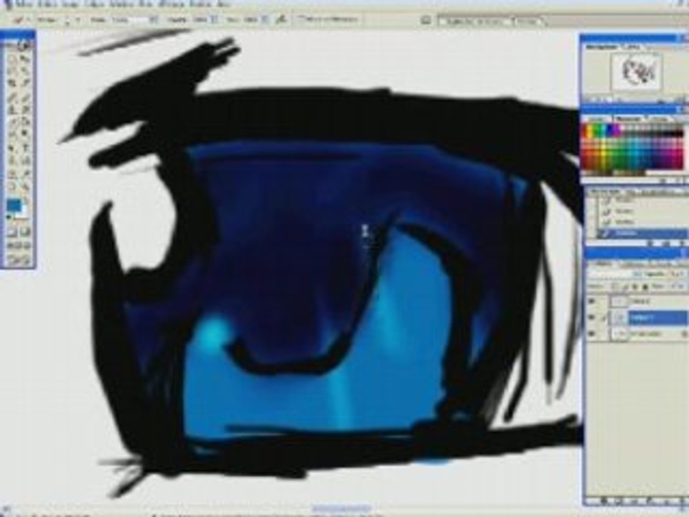Select the Healing Brush tool

pos(12,98)
